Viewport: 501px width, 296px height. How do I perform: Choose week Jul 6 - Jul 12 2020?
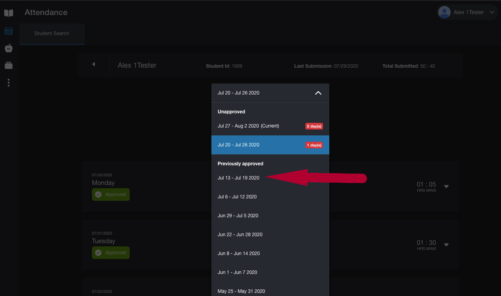click(x=270, y=197)
